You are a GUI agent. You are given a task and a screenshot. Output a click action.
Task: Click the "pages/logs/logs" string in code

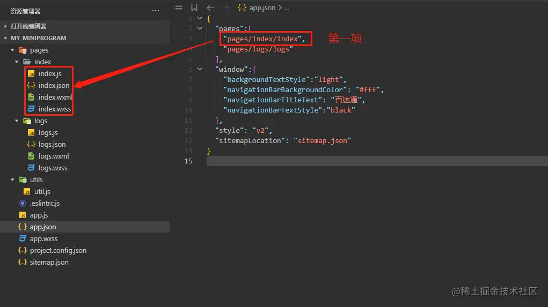[x=258, y=49]
